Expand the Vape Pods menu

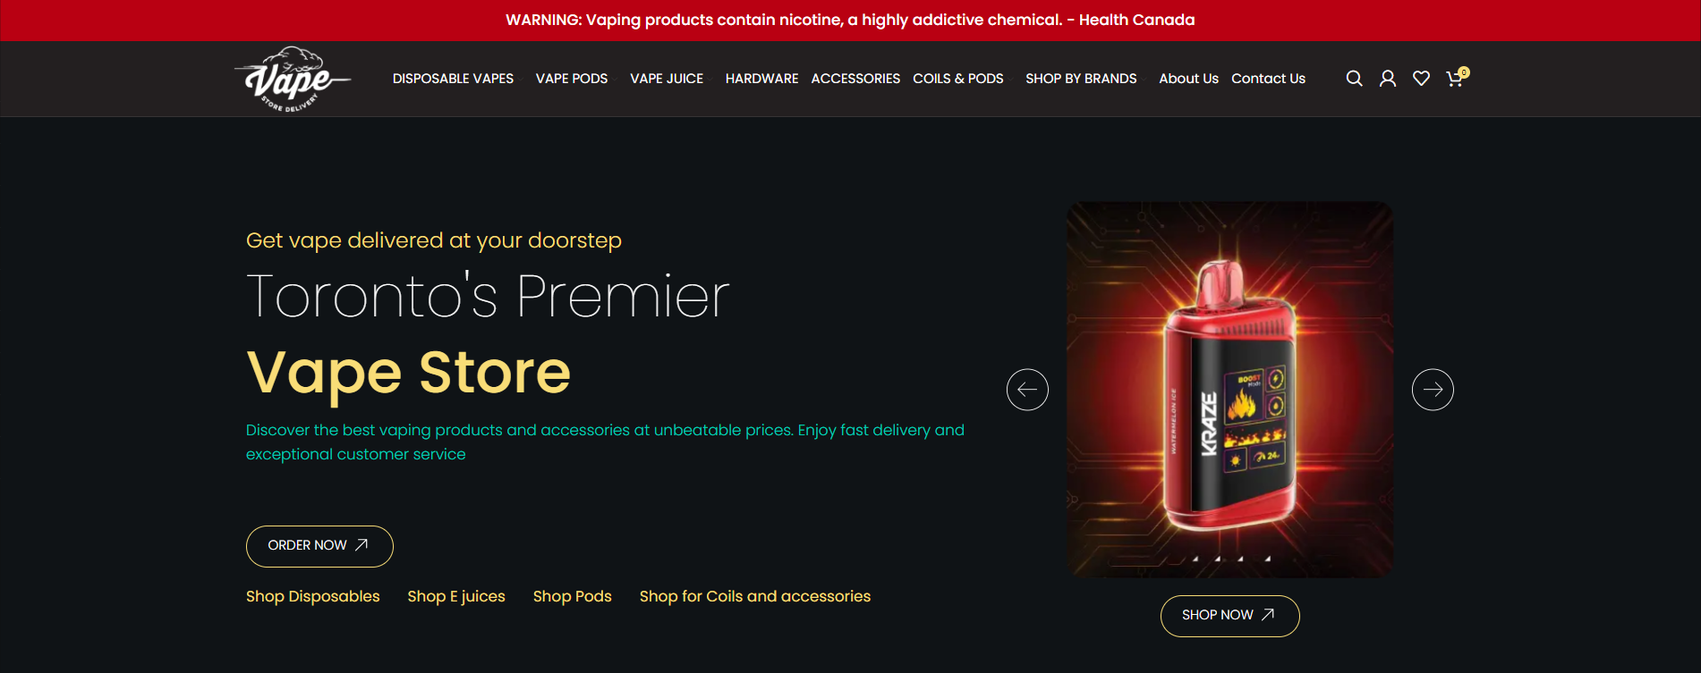click(572, 79)
